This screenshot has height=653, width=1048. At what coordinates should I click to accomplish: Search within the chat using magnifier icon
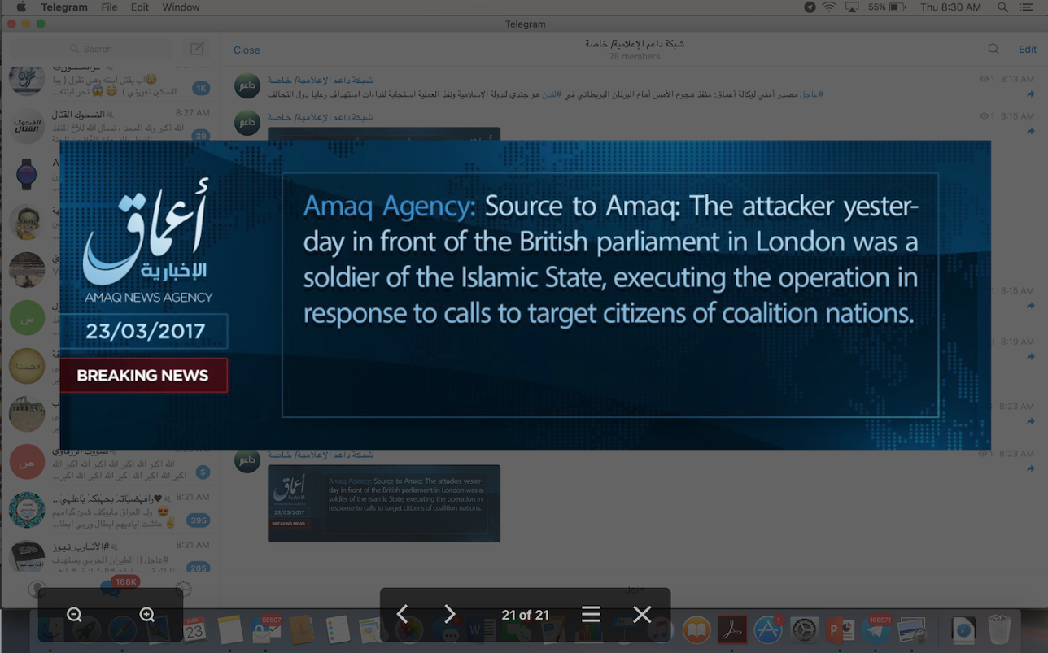[993, 49]
